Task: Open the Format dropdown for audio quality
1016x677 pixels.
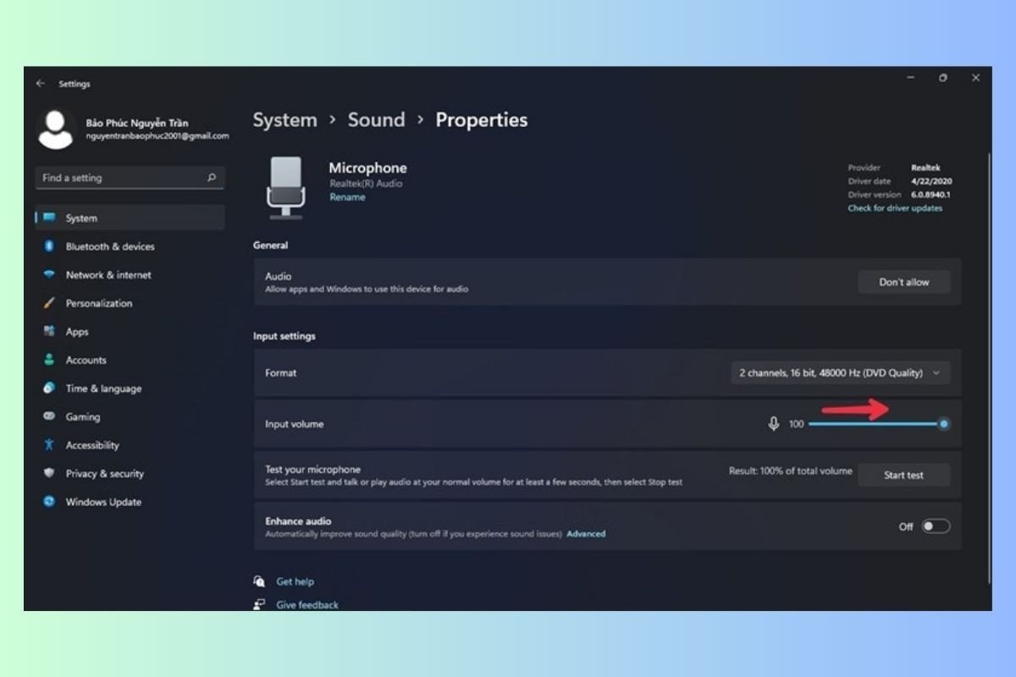Action: [x=840, y=372]
